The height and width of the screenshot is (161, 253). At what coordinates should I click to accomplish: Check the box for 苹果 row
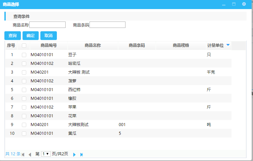pyautogui.click(x=24, y=107)
